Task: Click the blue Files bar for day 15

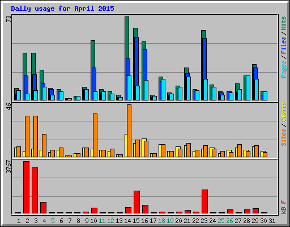Action: [136, 61]
